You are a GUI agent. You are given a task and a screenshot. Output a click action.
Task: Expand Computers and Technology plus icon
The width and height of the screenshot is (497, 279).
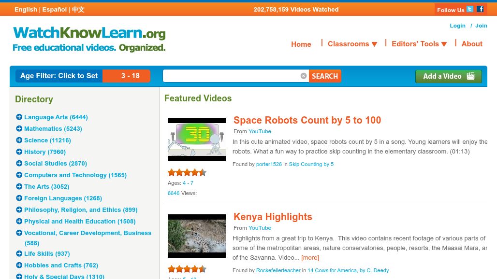19,175
